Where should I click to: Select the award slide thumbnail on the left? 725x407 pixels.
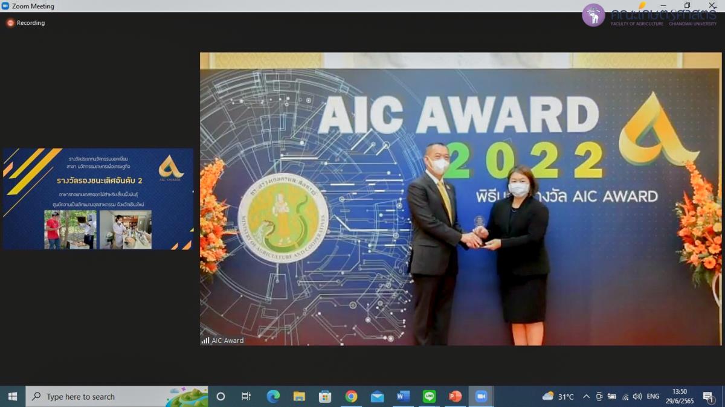pos(98,199)
